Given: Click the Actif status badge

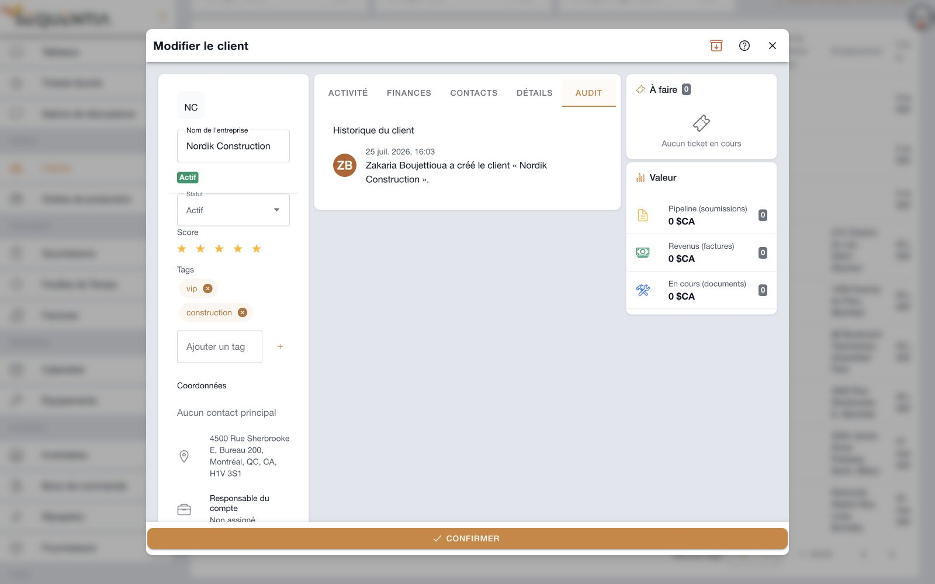Looking at the screenshot, I should pyautogui.click(x=188, y=178).
